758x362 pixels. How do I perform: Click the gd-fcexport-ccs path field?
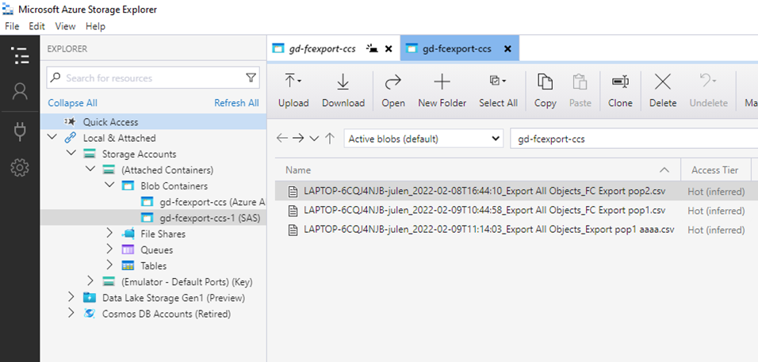point(634,139)
